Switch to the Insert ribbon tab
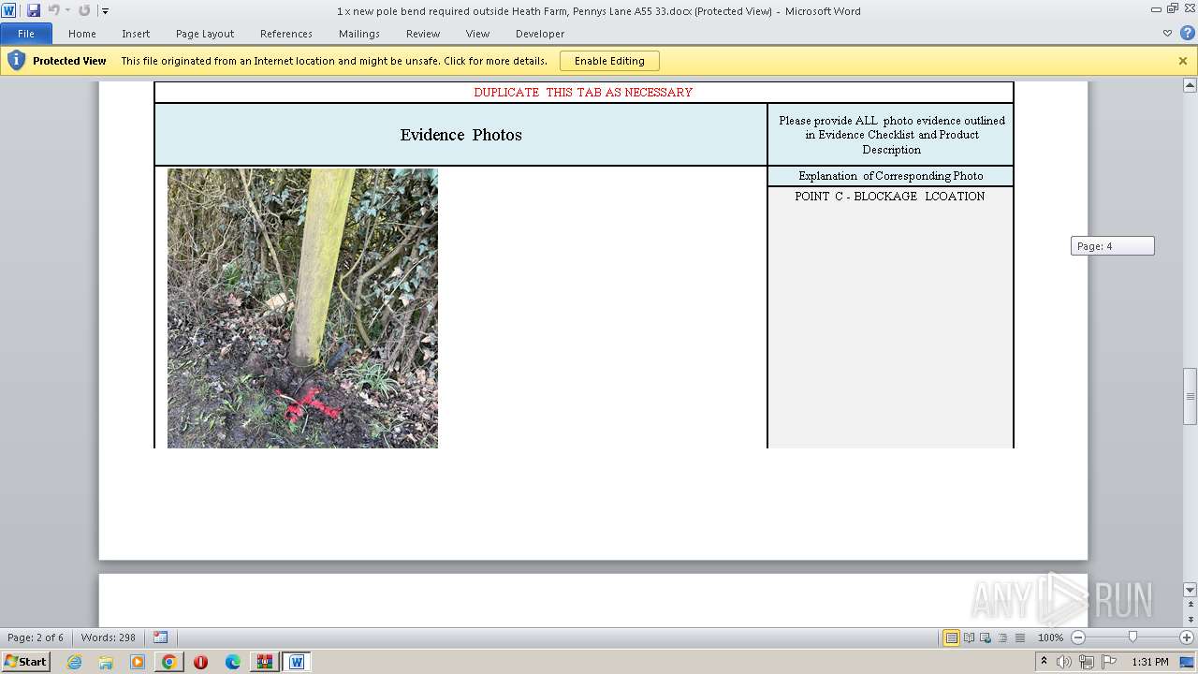The height and width of the screenshot is (674, 1198). 136,34
